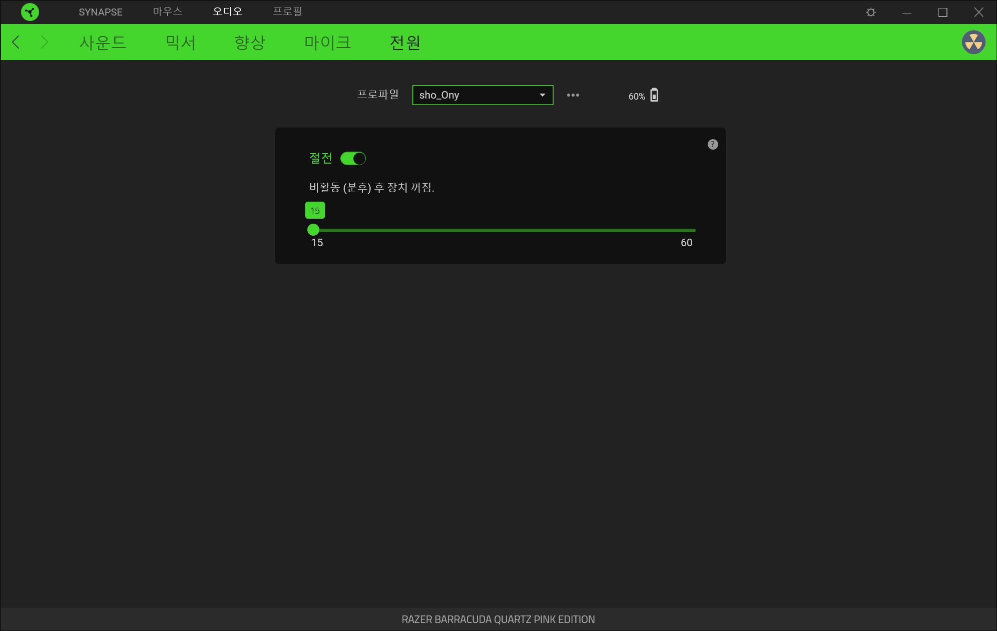
Task: Go back with left arrow
Action: (16, 42)
